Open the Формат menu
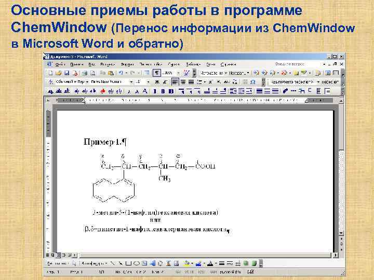This screenshot has width=374, height=280. coord(127,64)
